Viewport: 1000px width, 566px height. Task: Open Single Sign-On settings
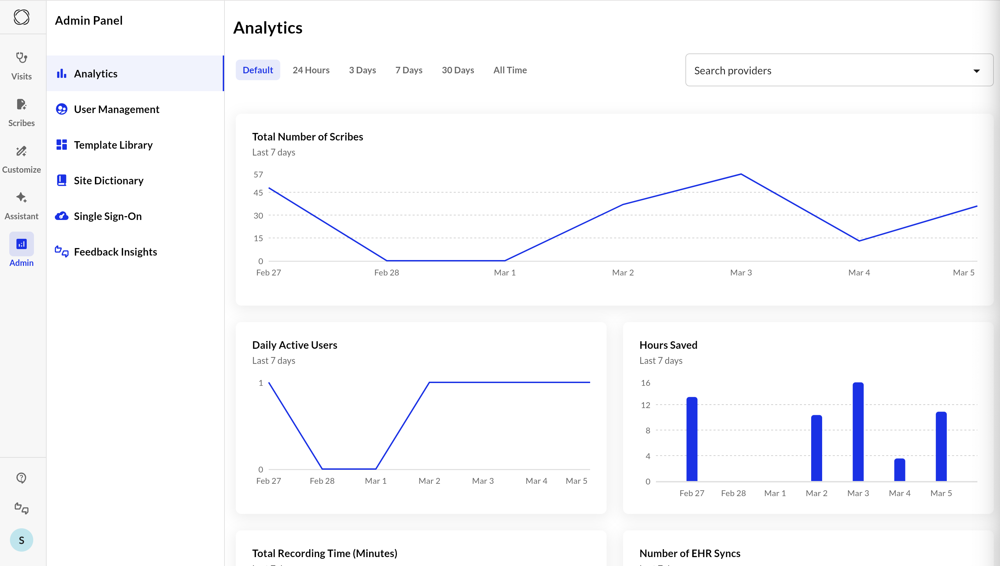(x=108, y=216)
